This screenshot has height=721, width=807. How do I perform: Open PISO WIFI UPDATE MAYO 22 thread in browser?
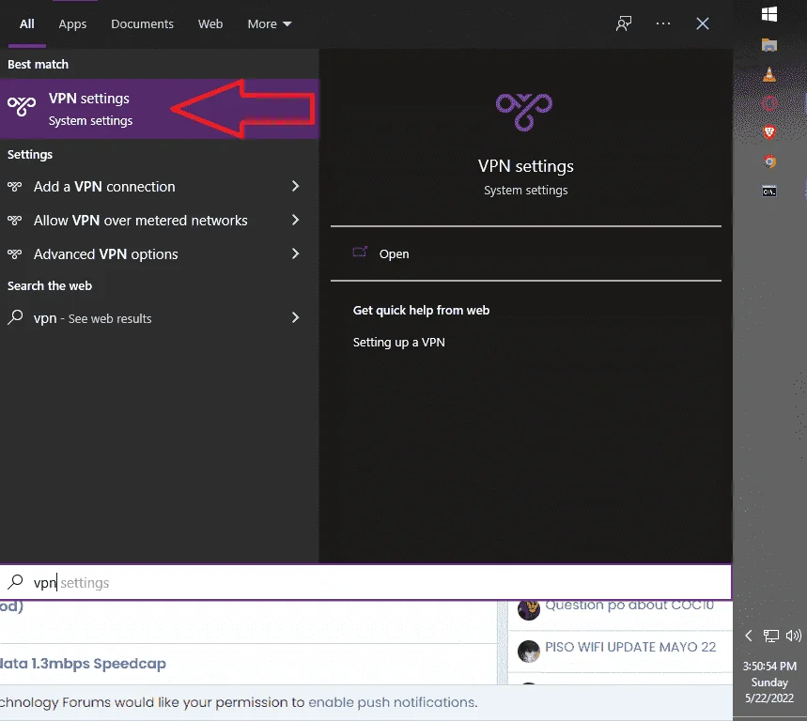630,647
